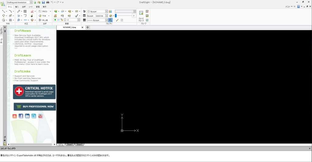Screen dimensions: 312x162
Task: Click the help question mark icon
Action: (x=299, y=7)
